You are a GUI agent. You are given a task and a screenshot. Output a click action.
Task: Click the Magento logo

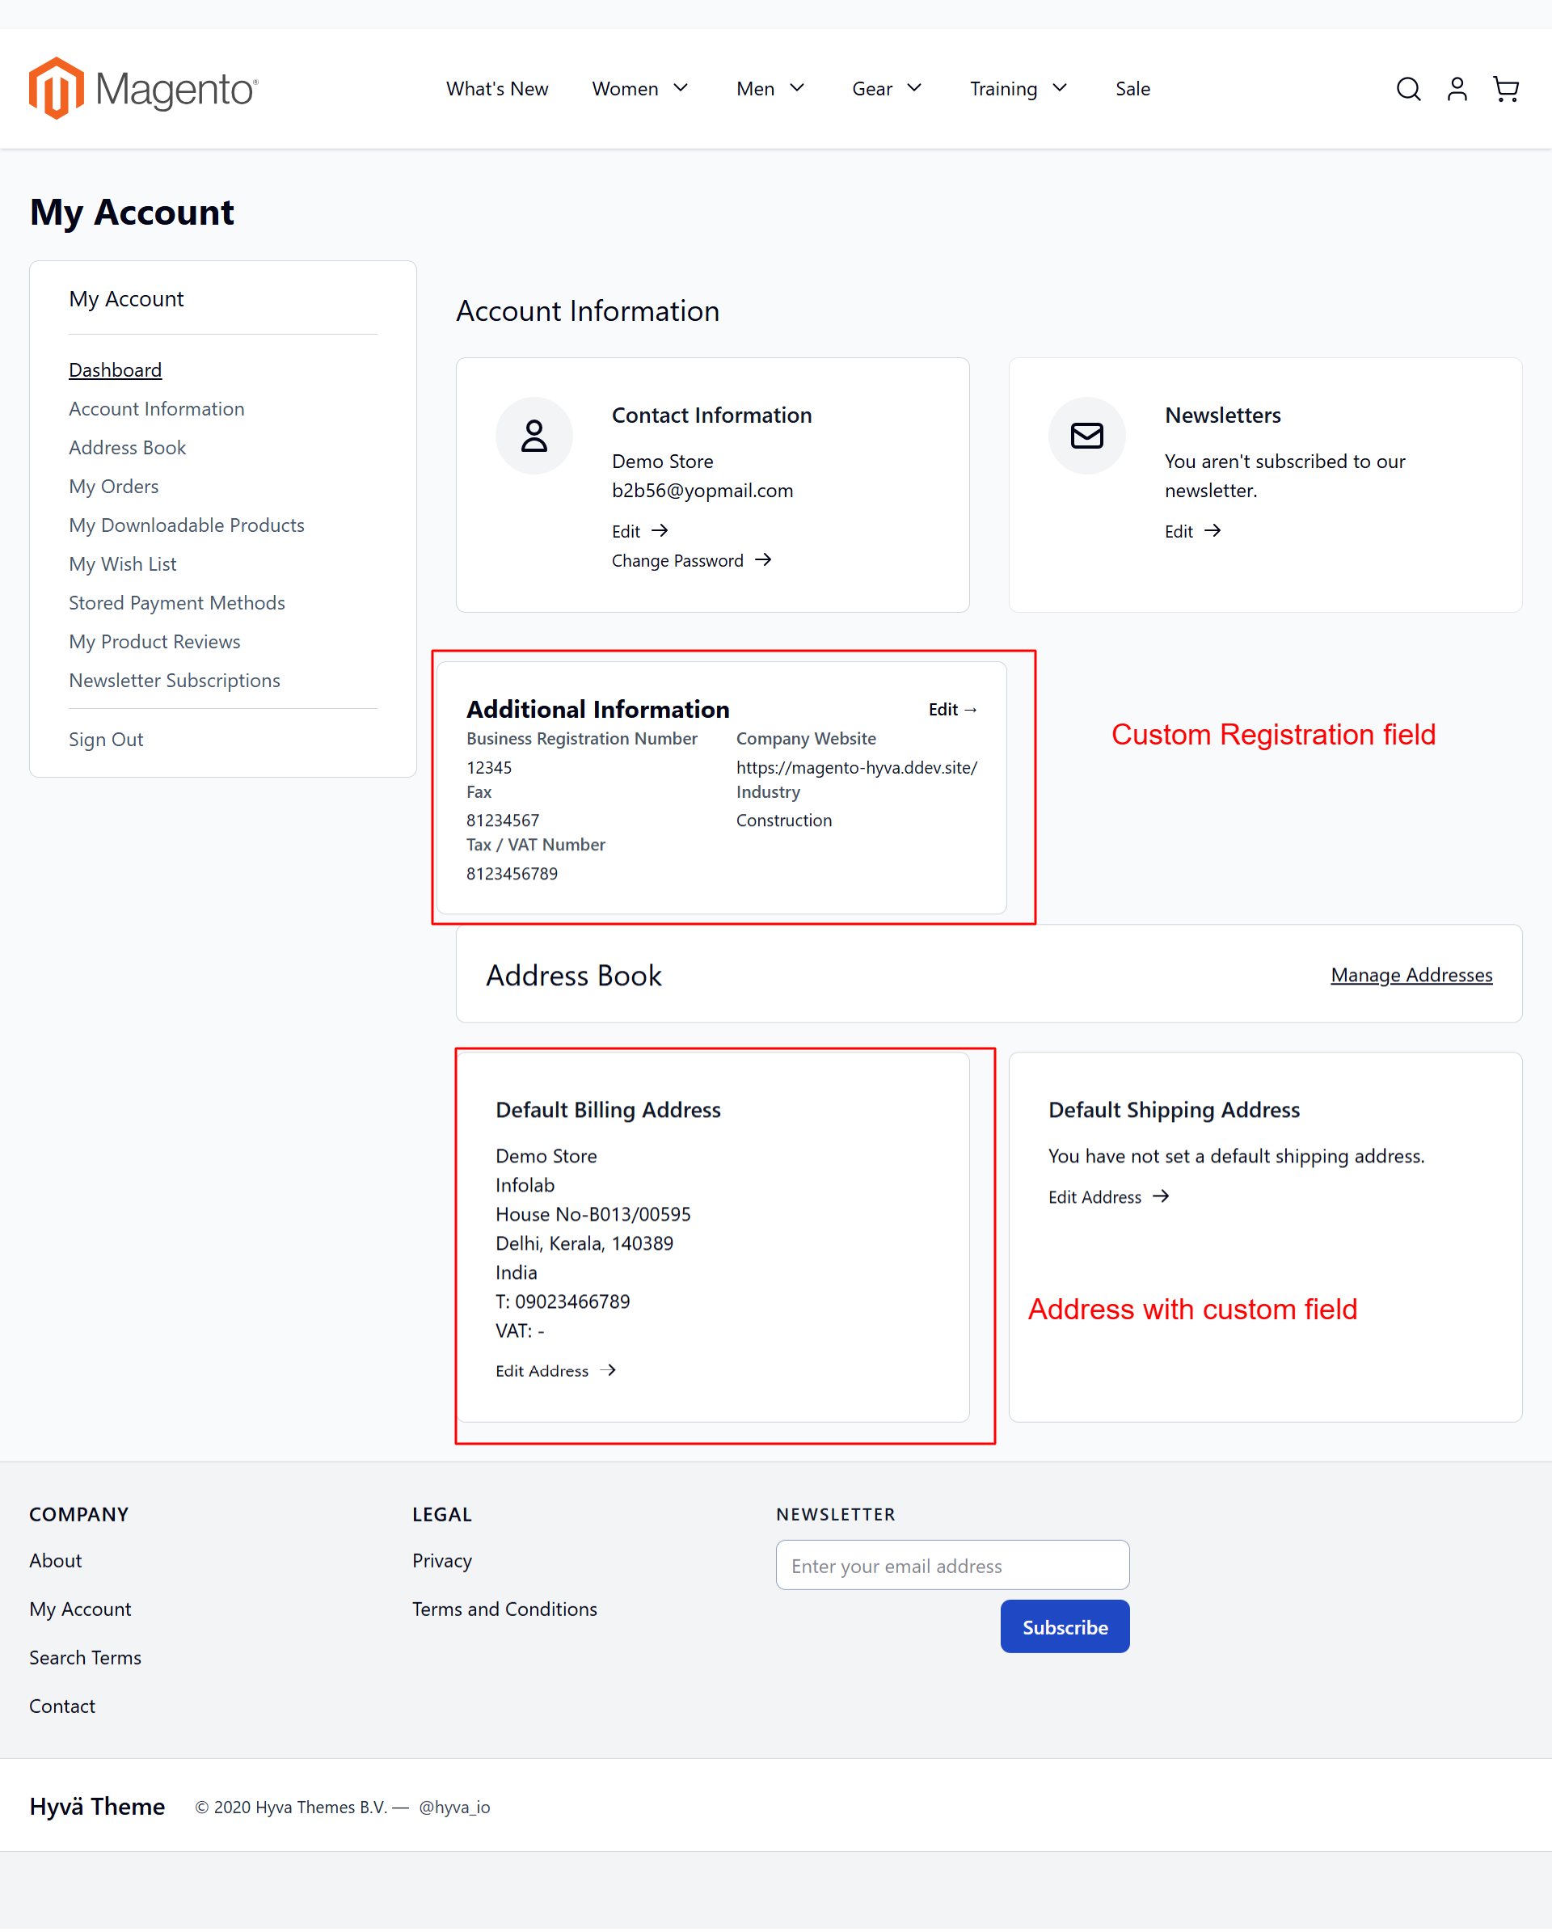pyautogui.click(x=143, y=89)
